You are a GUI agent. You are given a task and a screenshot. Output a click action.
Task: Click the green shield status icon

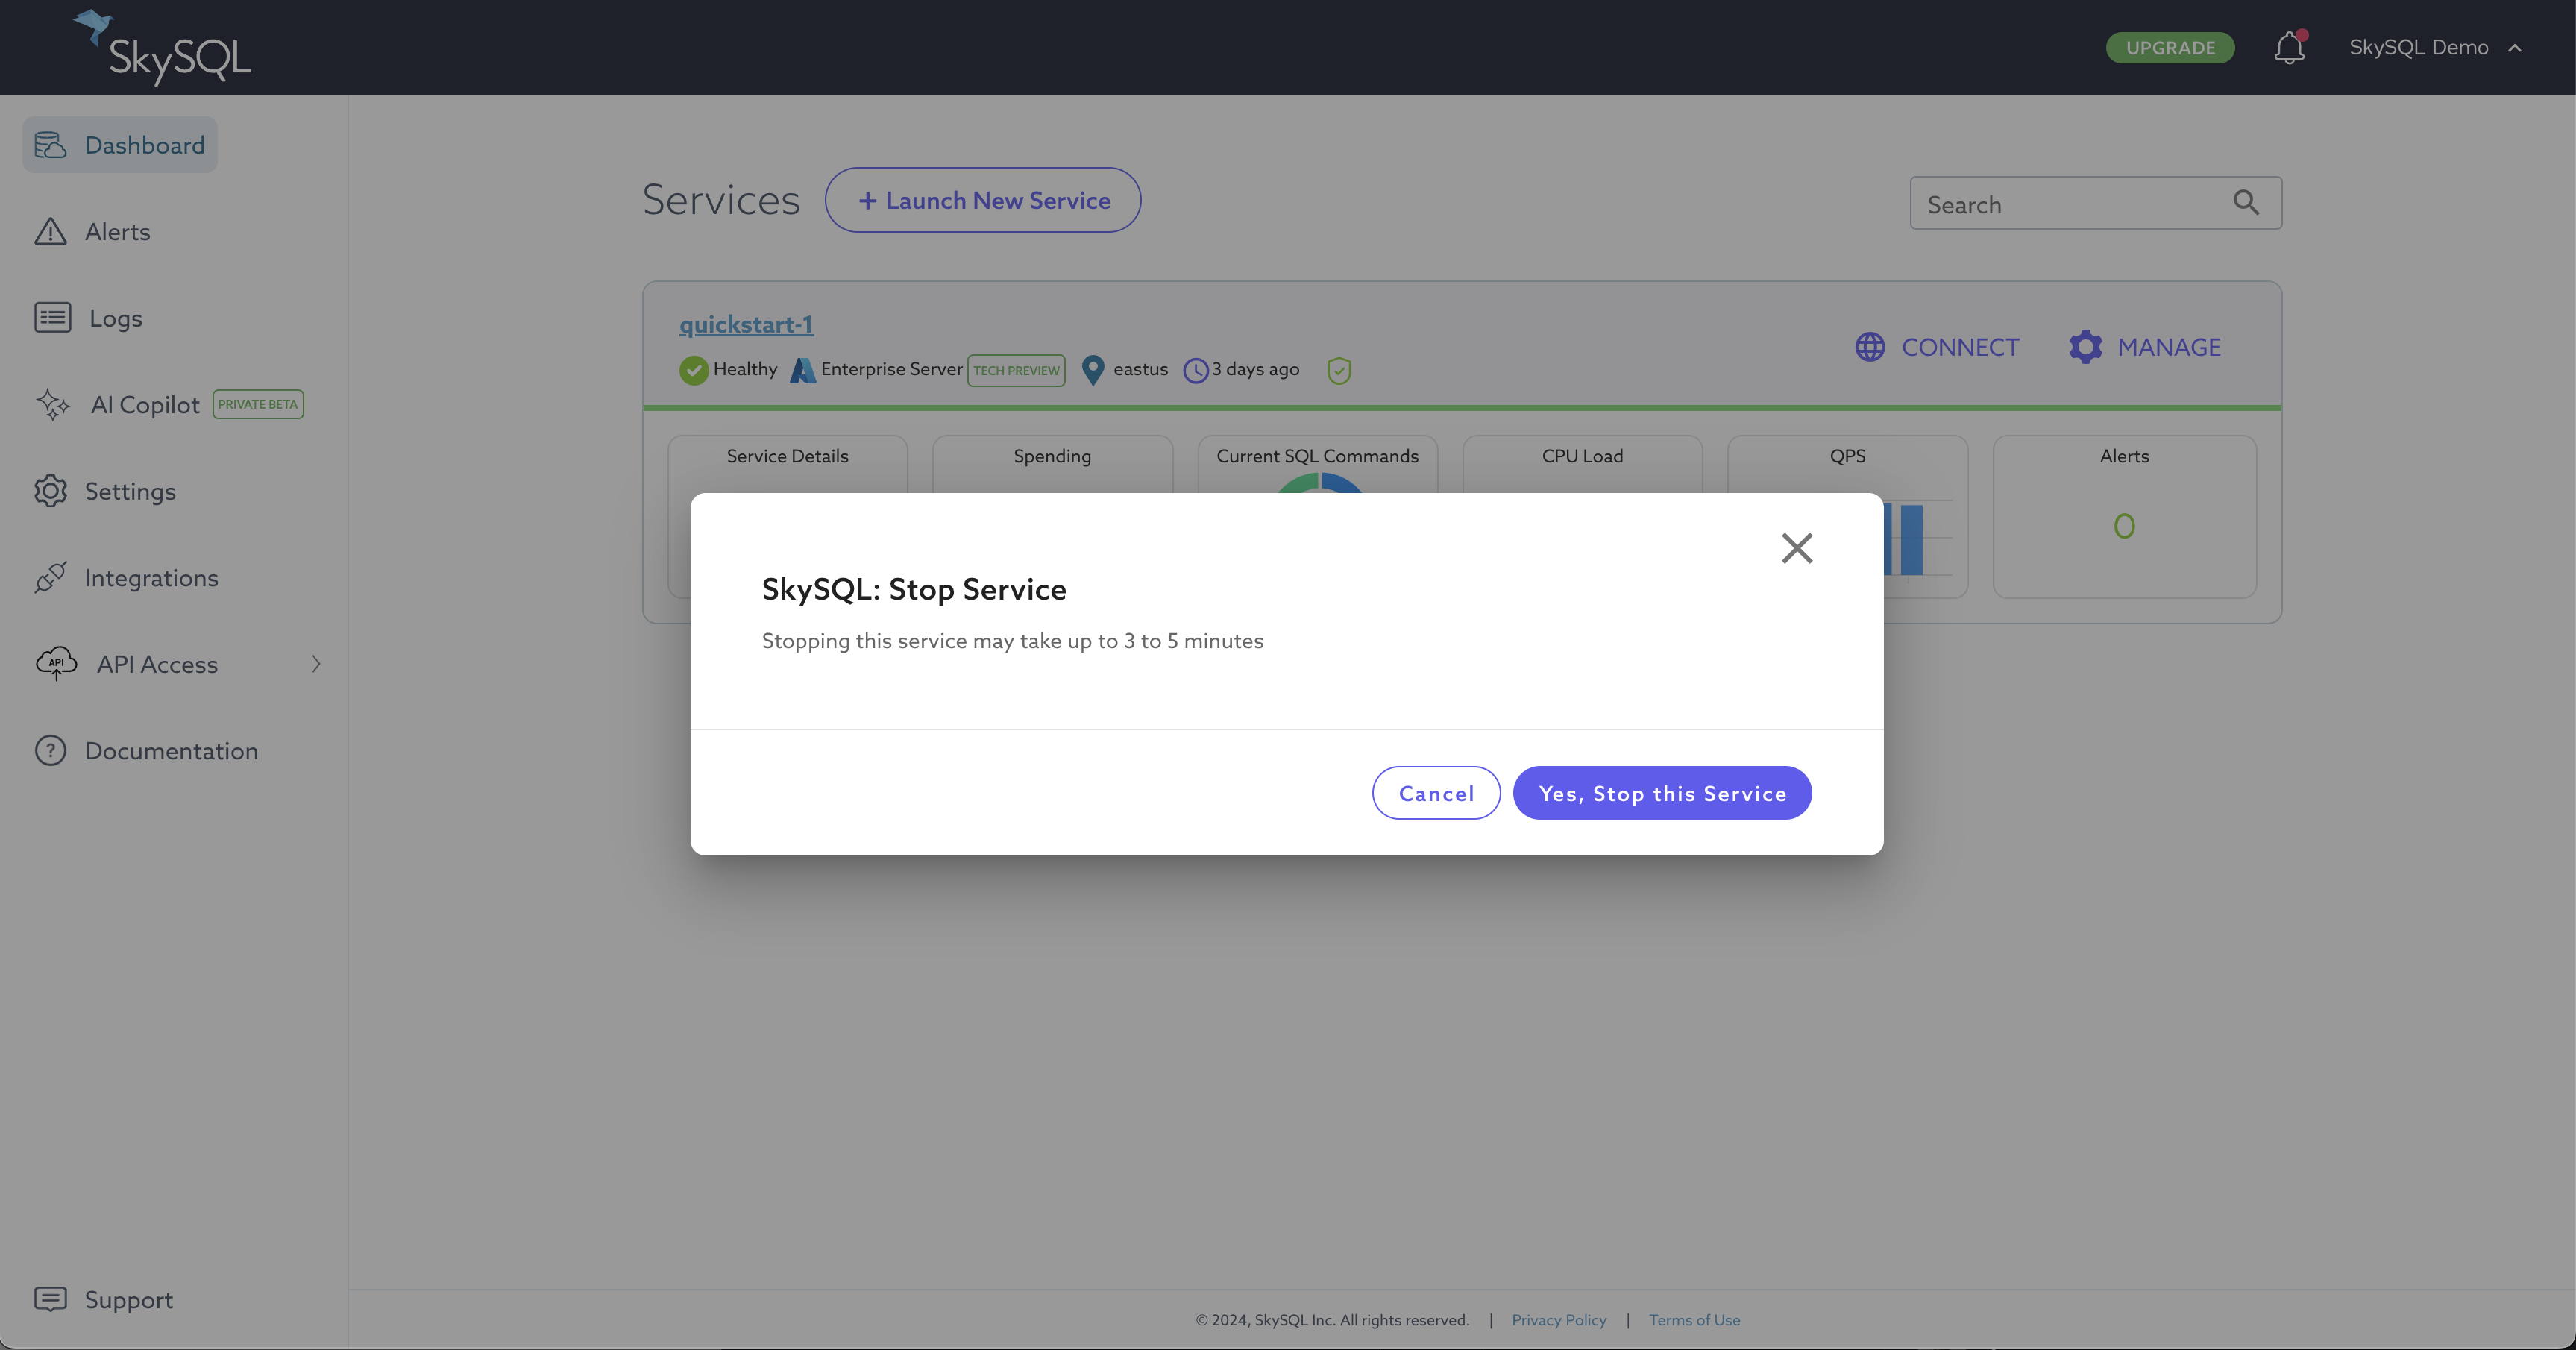(x=1338, y=370)
